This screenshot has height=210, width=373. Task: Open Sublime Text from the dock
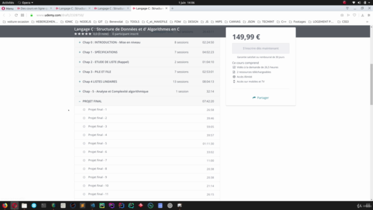coord(82,205)
